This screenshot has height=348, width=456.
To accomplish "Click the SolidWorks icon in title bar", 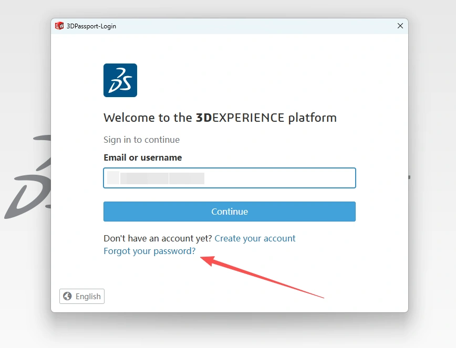I will pyautogui.click(x=59, y=26).
